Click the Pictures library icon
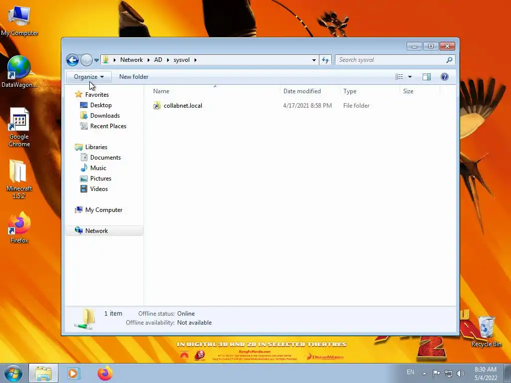 pyautogui.click(x=84, y=179)
